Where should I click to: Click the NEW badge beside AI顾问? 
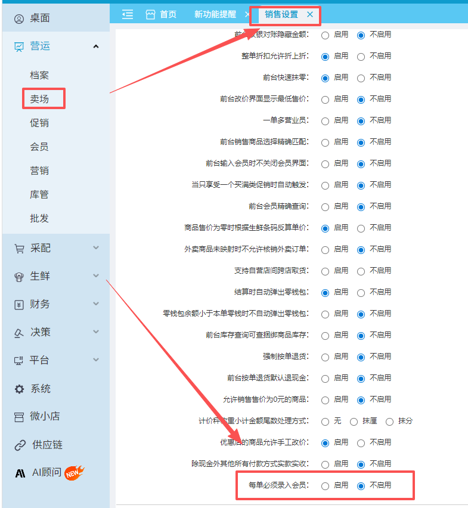point(74,473)
